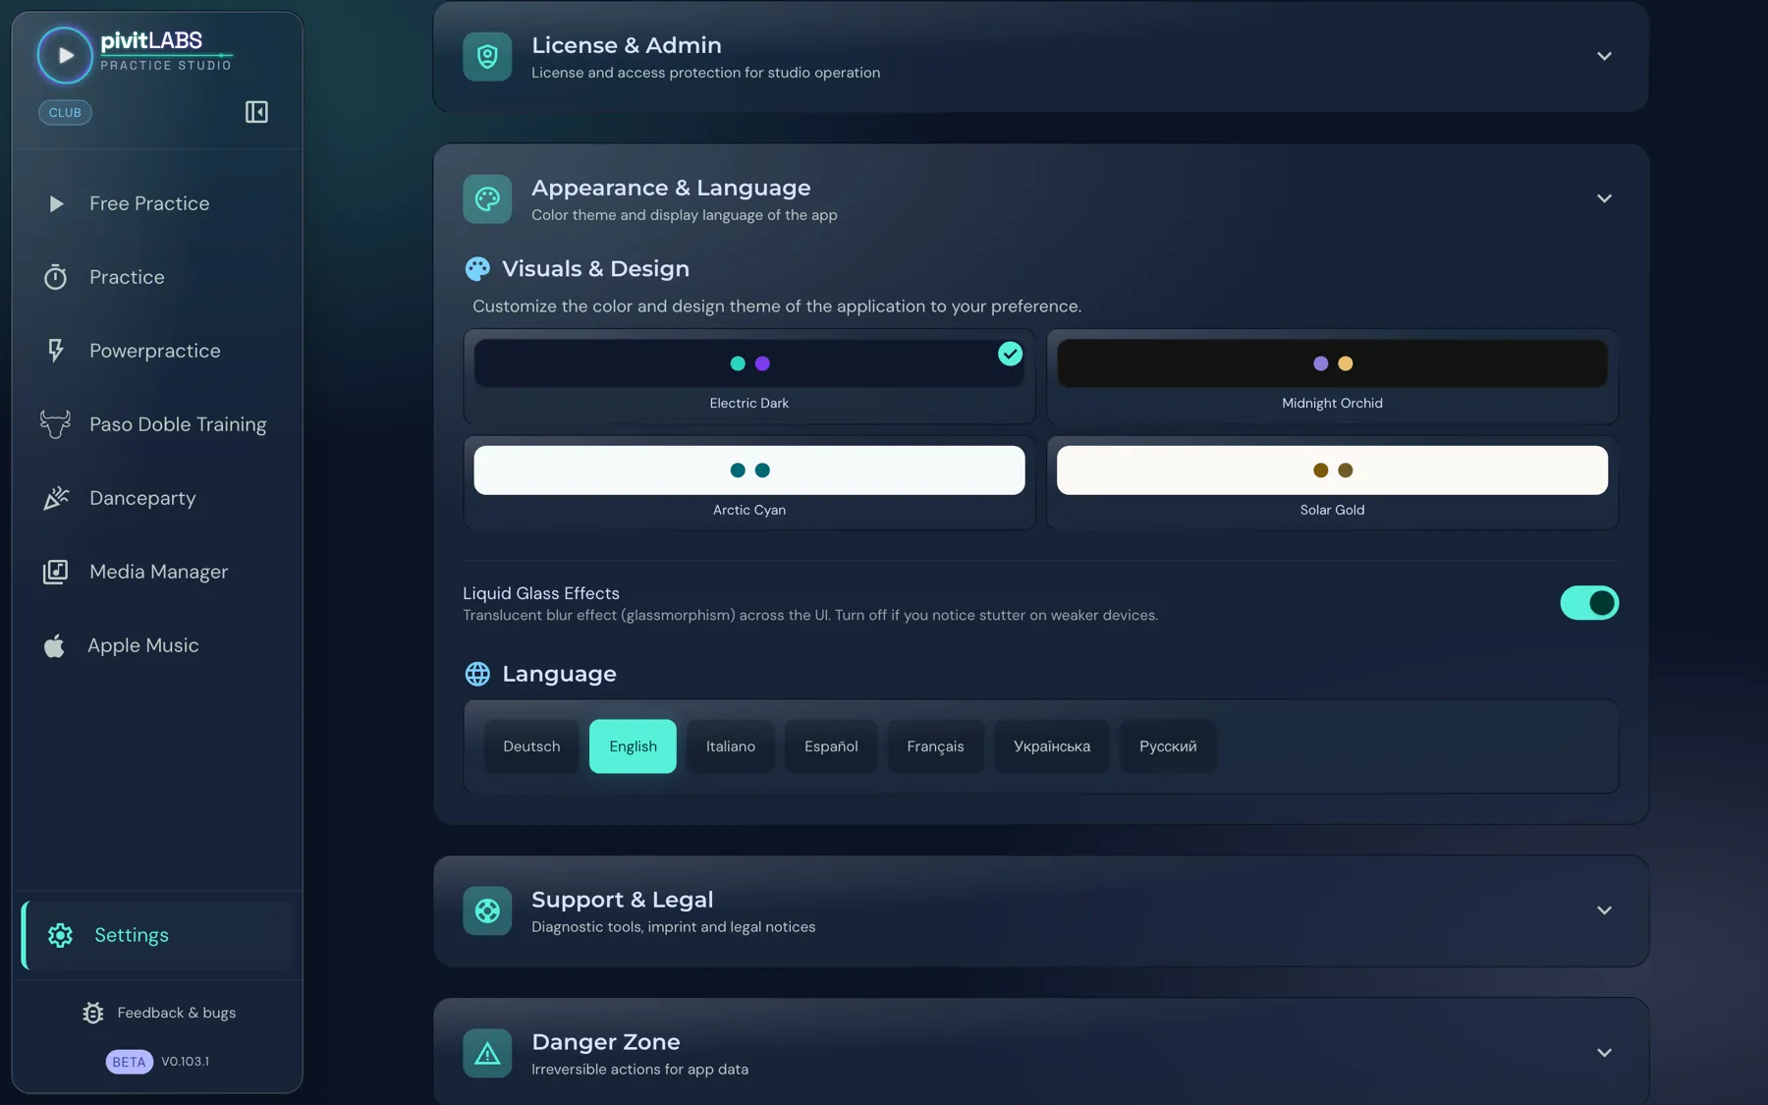
Task: Click the Powerpractice lightning bolt icon
Action: pyautogui.click(x=56, y=351)
